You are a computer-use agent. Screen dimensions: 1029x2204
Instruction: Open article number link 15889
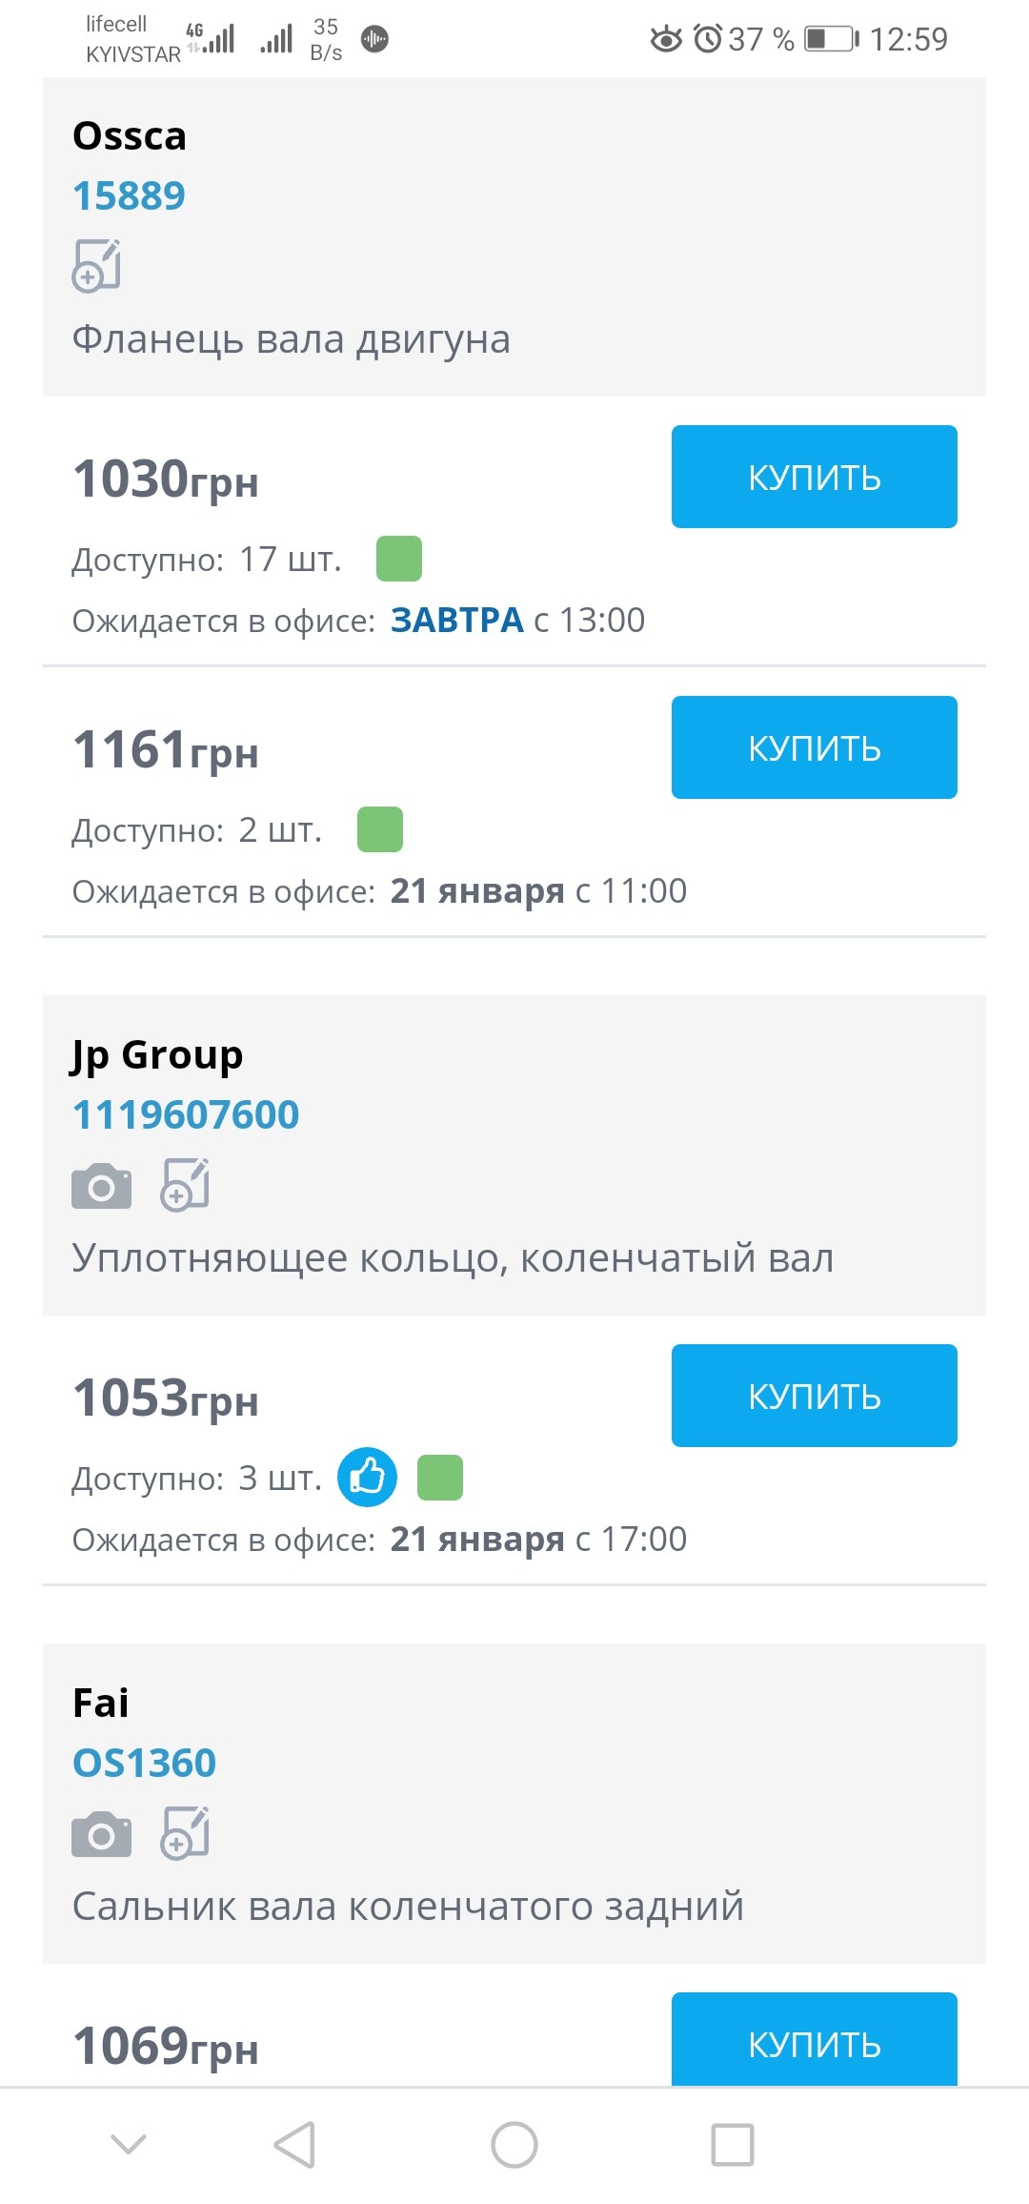click(129, 195)
